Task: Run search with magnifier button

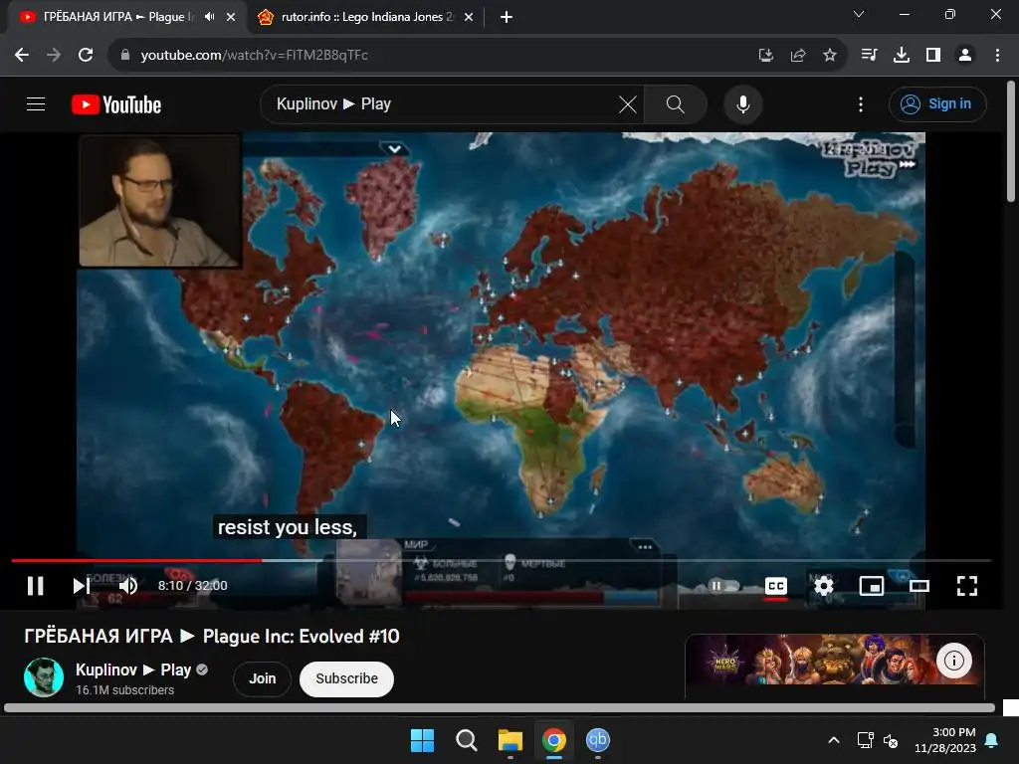Action: point(676,103)
